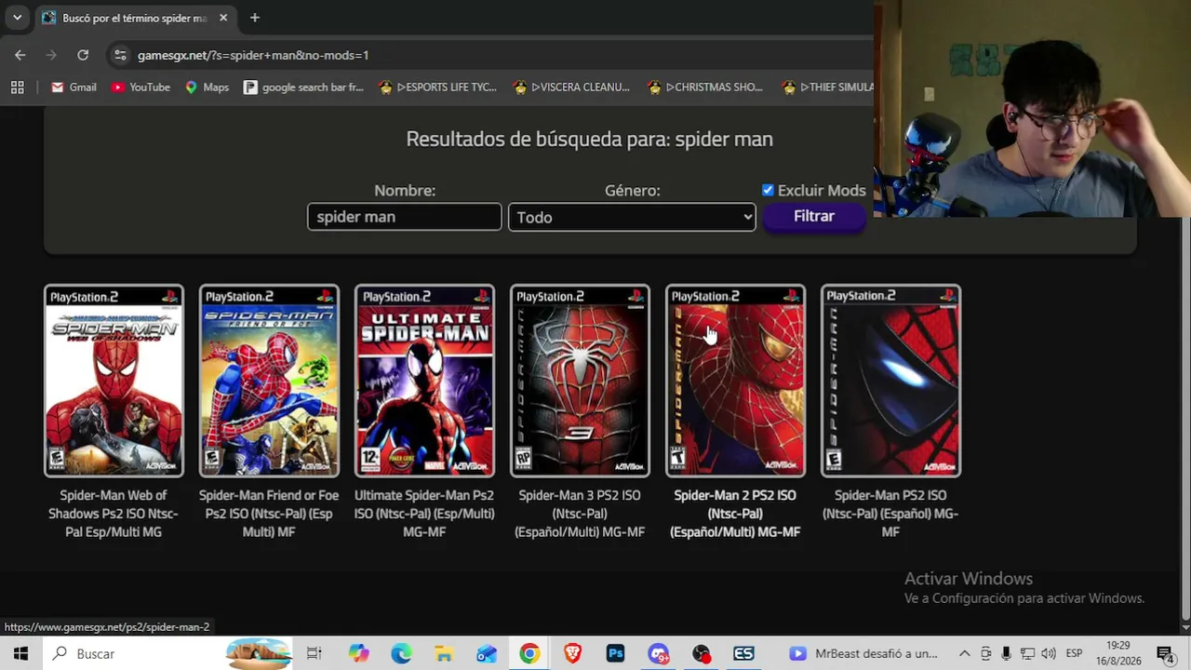Uncheck the Excluir Mods checkbox

click(x=768, y=190)
